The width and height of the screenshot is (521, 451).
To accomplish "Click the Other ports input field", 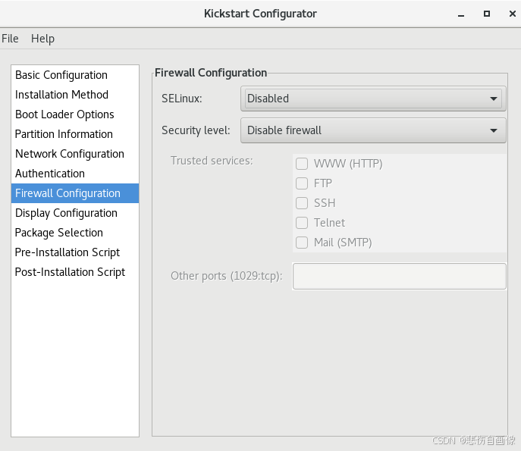I will 400,277.
